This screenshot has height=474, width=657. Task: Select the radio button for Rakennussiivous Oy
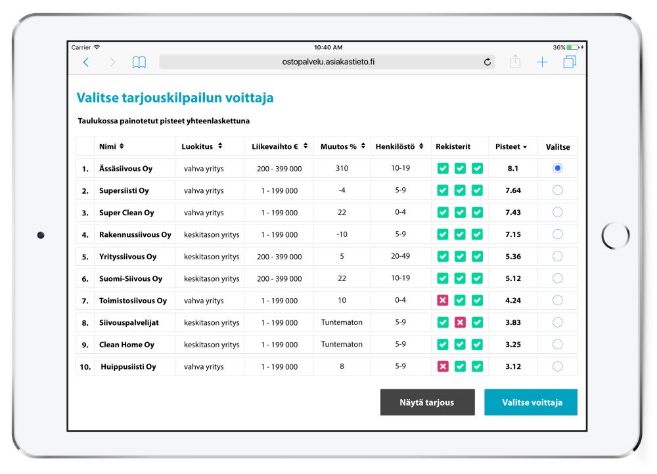pyautogui.click(x=557, y=234)
